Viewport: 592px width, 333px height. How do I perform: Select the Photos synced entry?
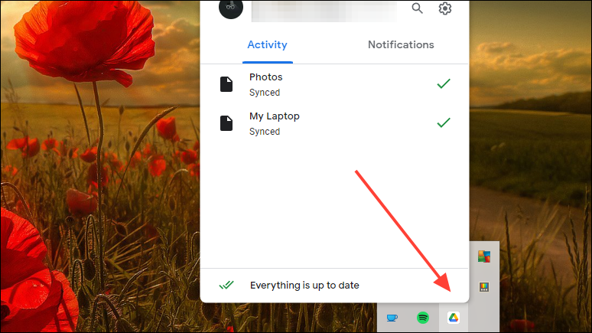[x=334, y=84]
